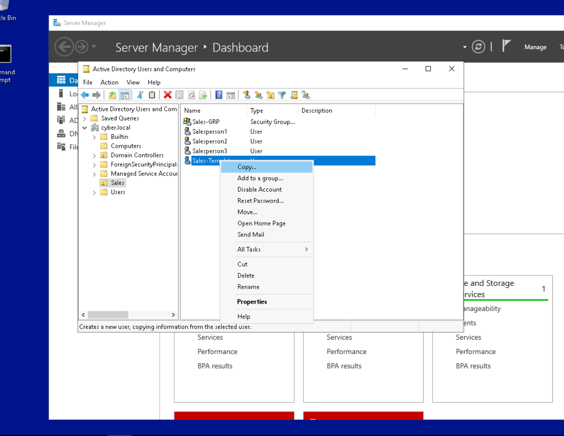Collapse the cyber.local domain node

click(85, 128)
